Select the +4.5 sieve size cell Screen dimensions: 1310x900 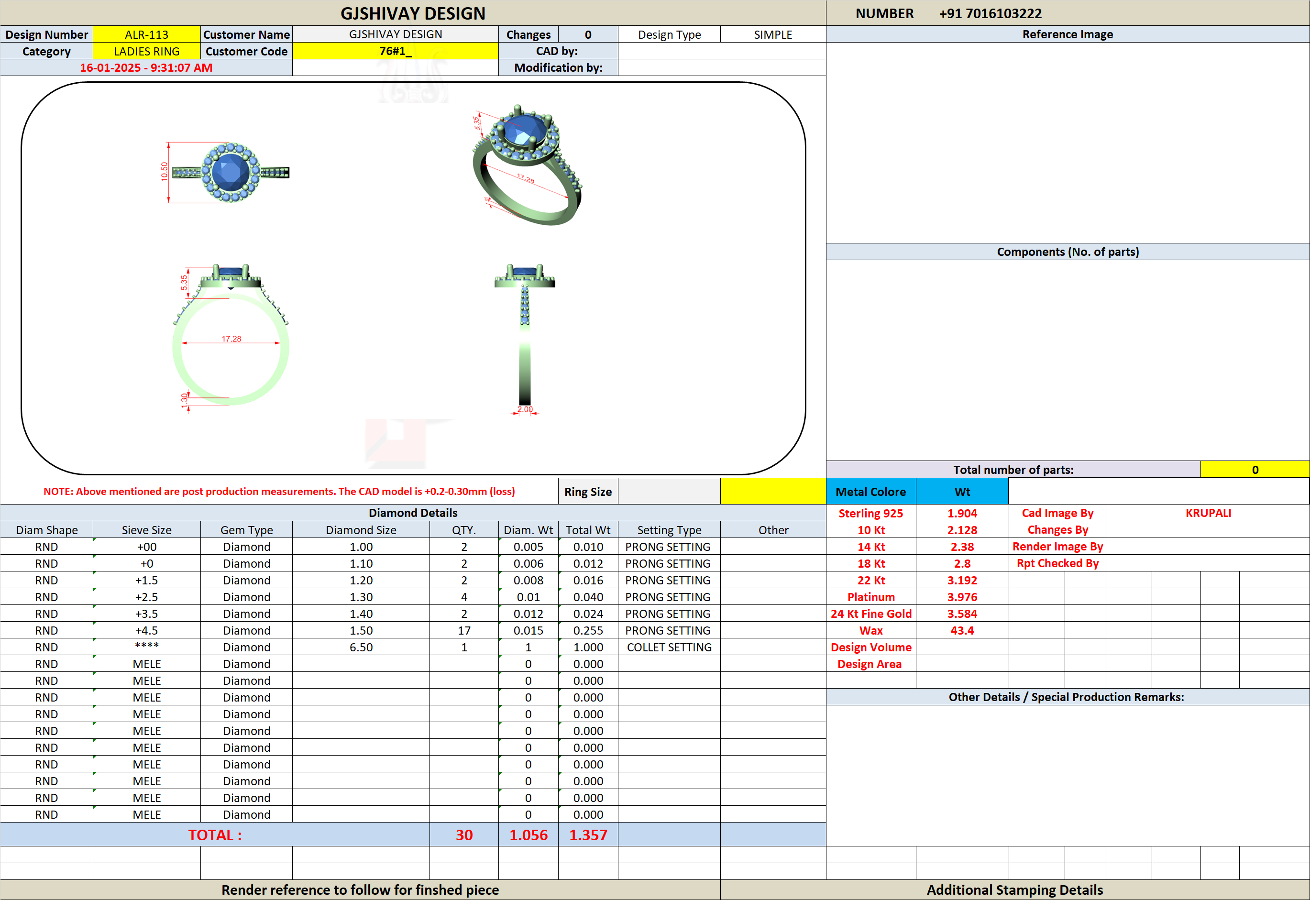(147, 630)
